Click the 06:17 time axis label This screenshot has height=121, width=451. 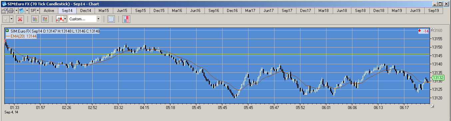[404, 108]
